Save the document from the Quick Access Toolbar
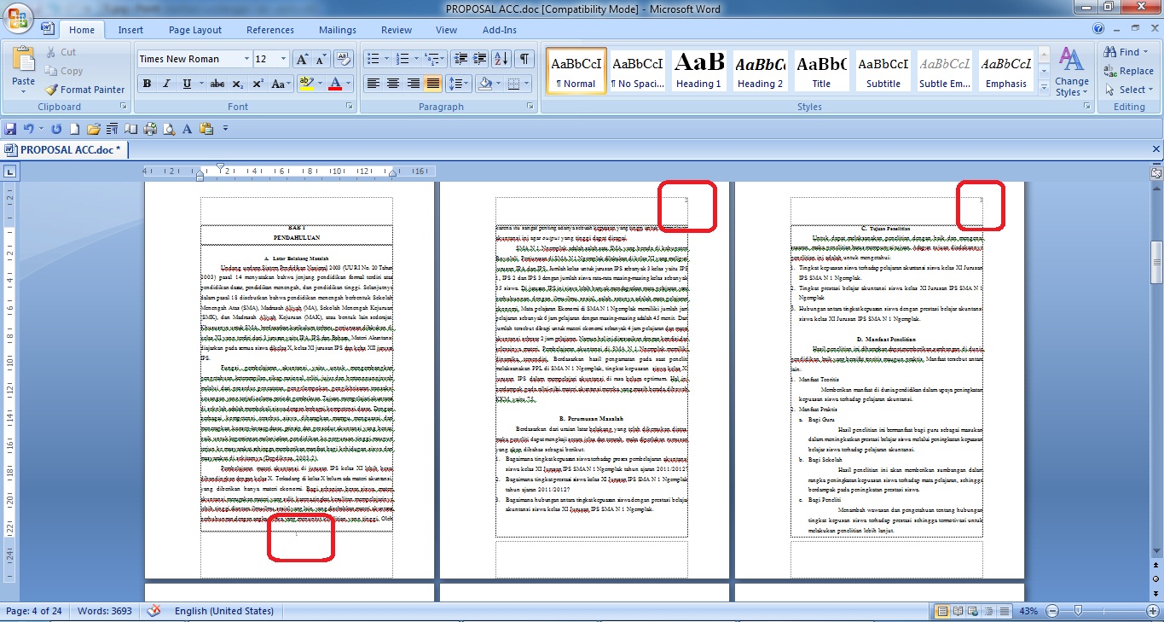The height and width of the screenshot is (622, 1164). pos(11,129)
